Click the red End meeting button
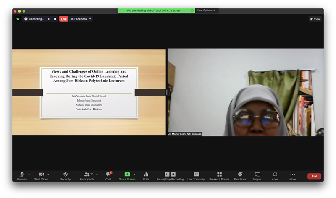 coord(314,176)
